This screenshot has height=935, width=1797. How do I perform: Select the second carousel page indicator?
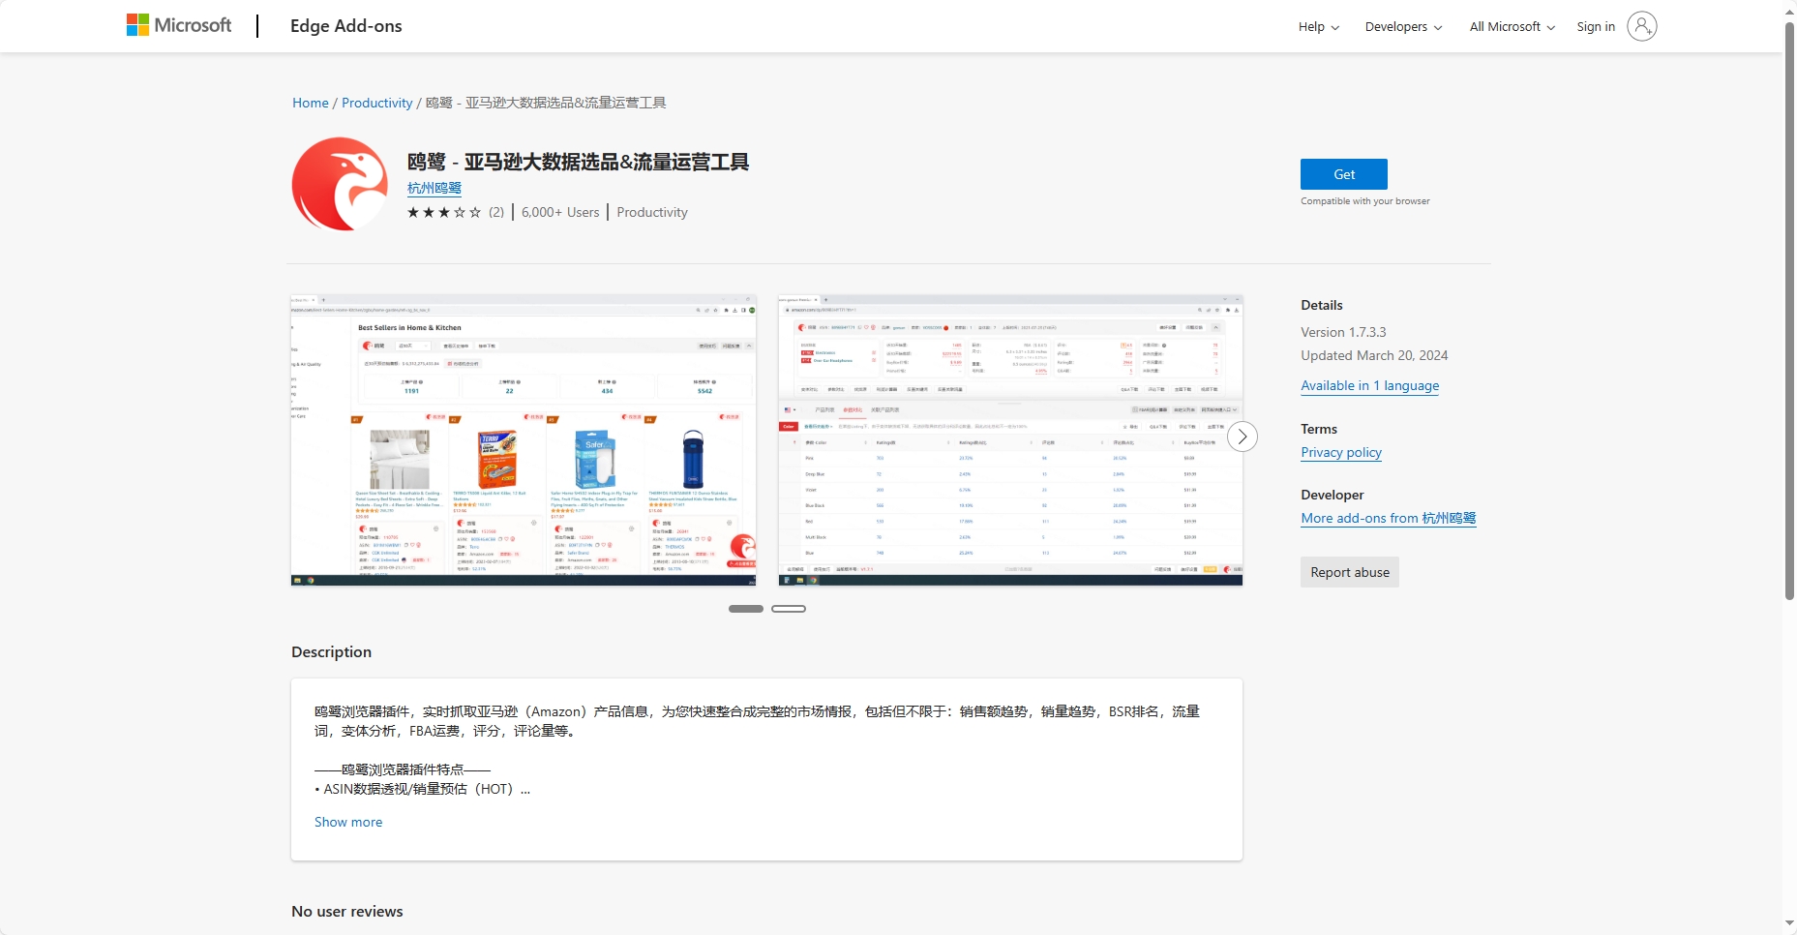[x=789, y=609]
